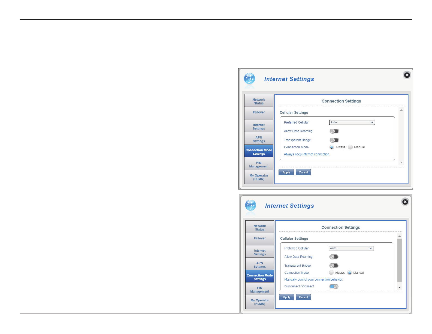Open My Operator (PLMN) in upper dialog
Image resolution: width=432 pixels, height=334 pixels.
point(259,177)
